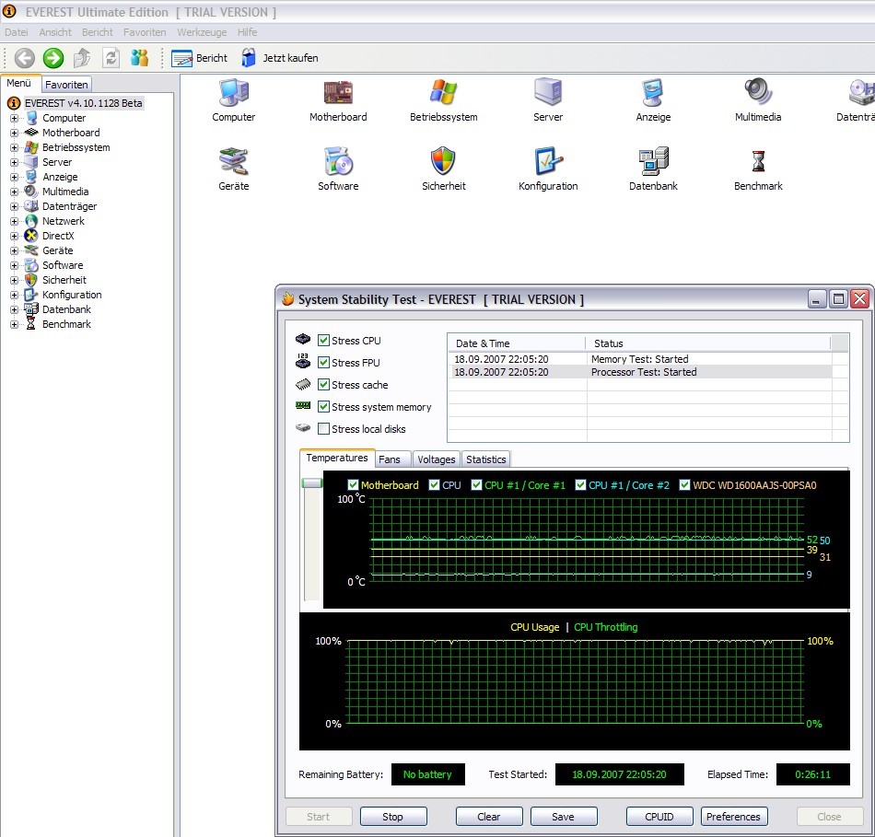The width and height of the screenshot is (875, 837).
Task: Toggle the Motherboard temperature graph checkbox
Action: [353, 485]
